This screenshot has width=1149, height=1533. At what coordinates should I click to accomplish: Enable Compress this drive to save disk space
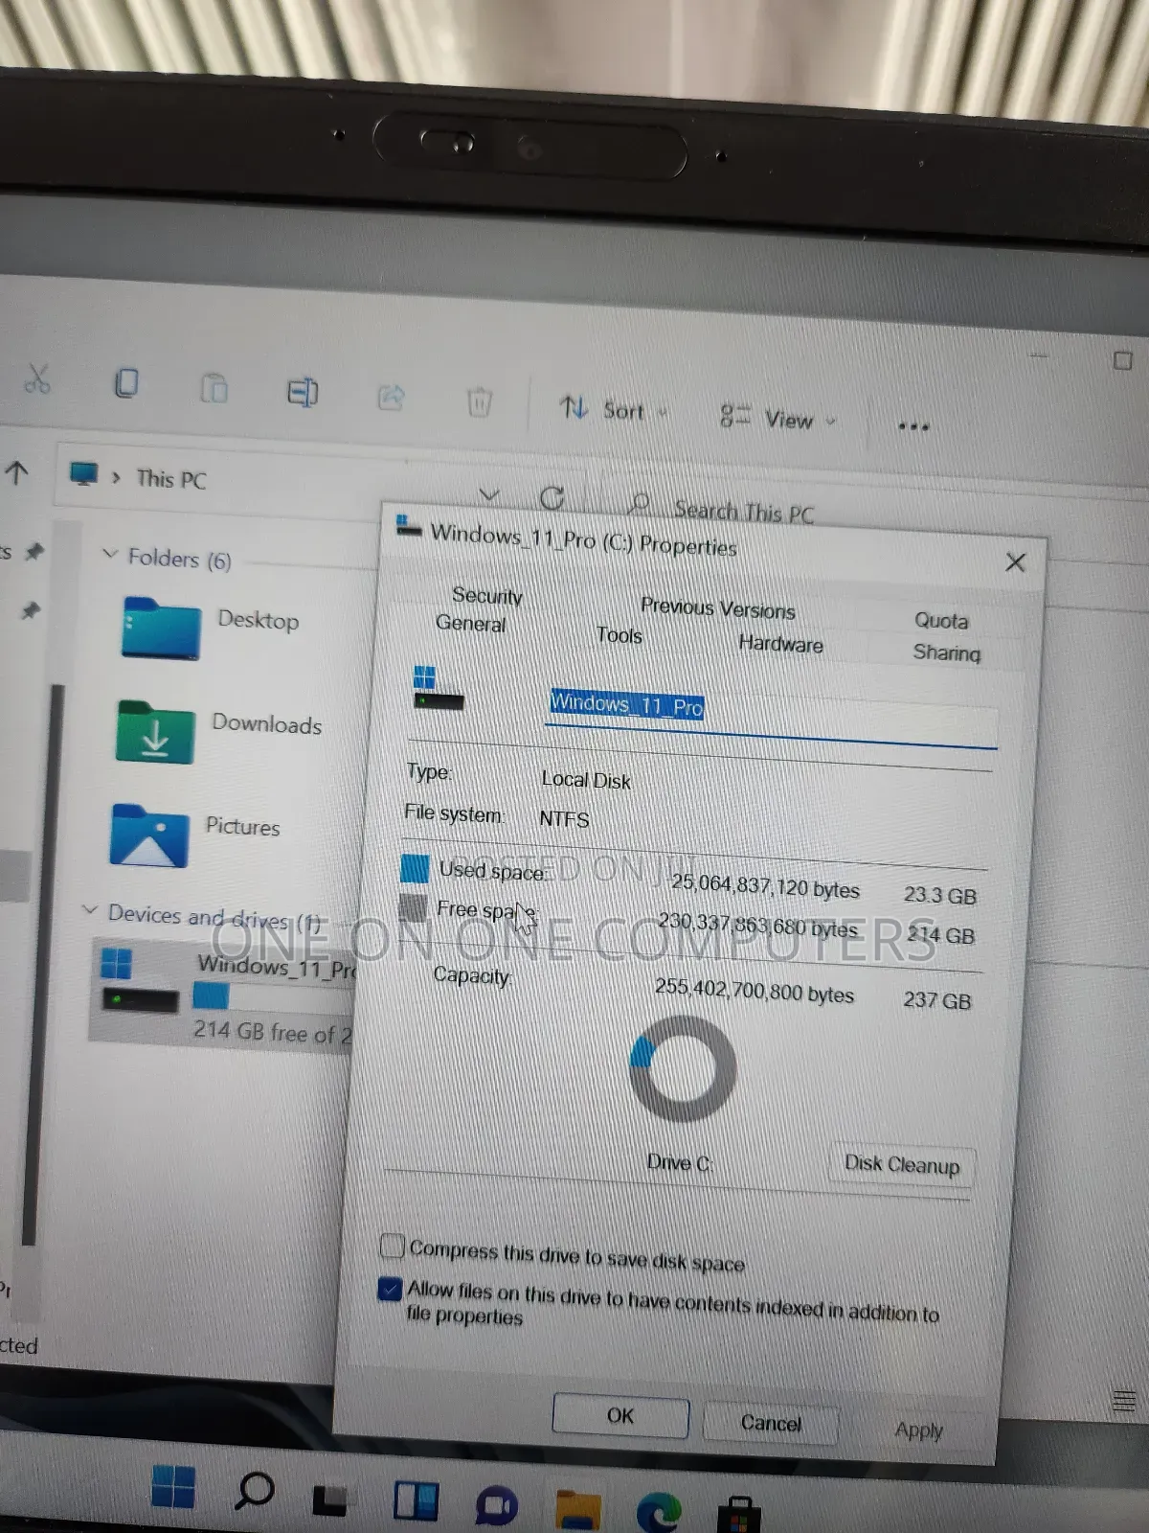point(392,1246)
